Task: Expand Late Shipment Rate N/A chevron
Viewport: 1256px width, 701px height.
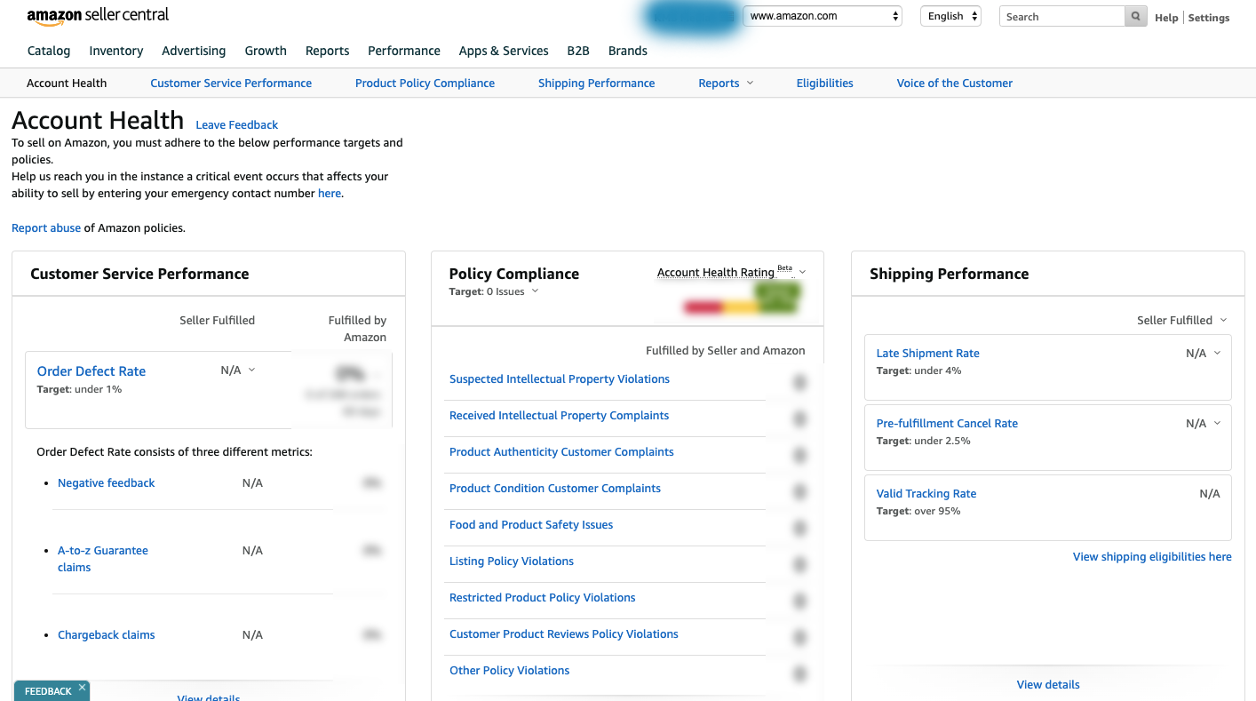Action: [1217, 353]
